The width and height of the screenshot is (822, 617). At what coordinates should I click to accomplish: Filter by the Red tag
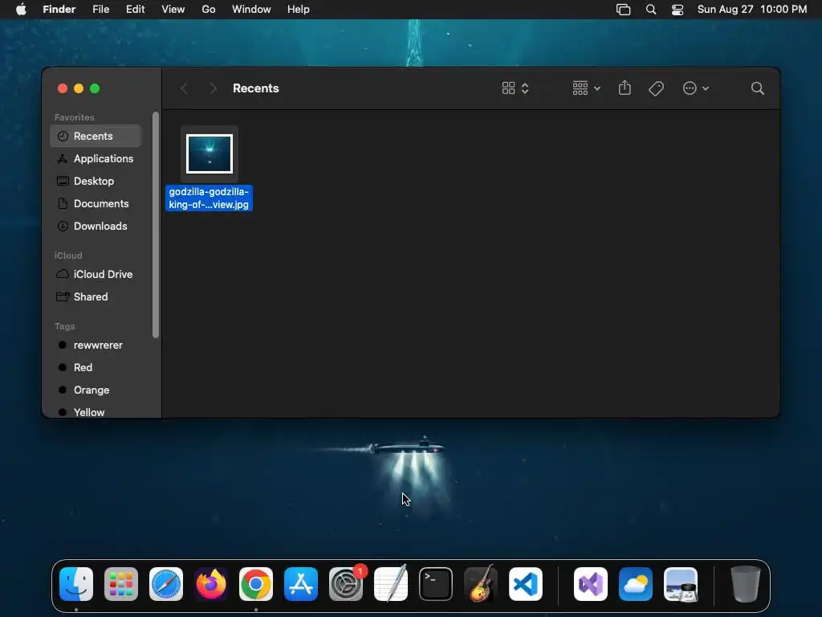[x=96, y=368]
